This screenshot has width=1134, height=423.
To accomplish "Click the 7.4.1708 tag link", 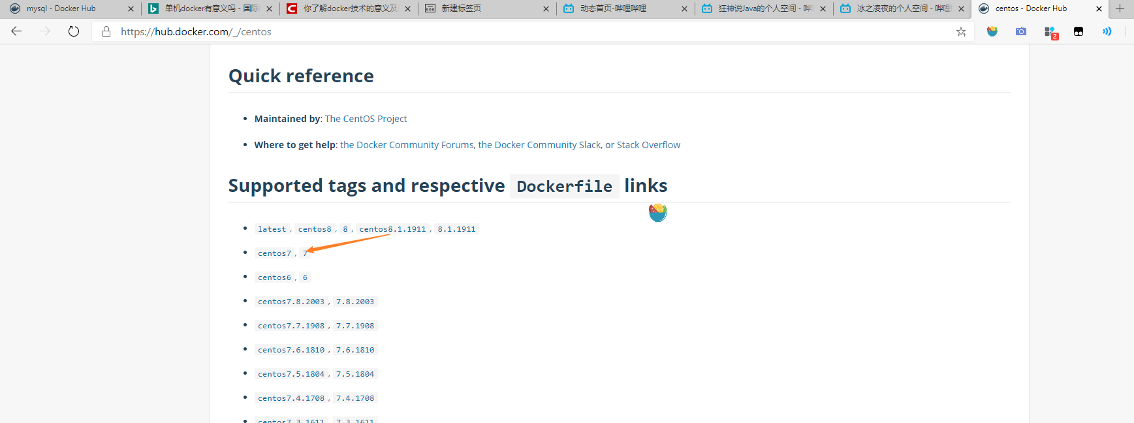I will [x=355, y=398].
